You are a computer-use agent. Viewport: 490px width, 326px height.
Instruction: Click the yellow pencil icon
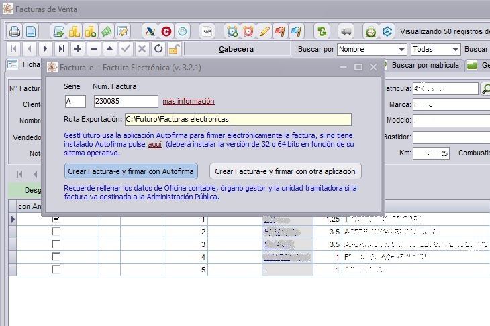(x=264, y=31)
